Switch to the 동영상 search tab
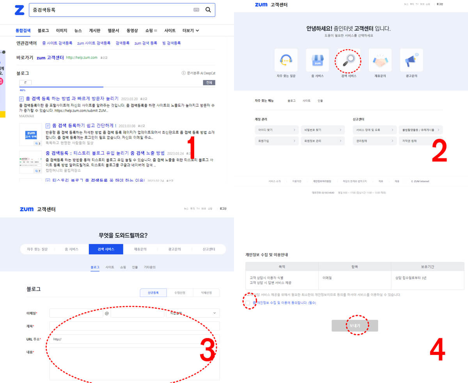The image size is (468, 383). 132,30
